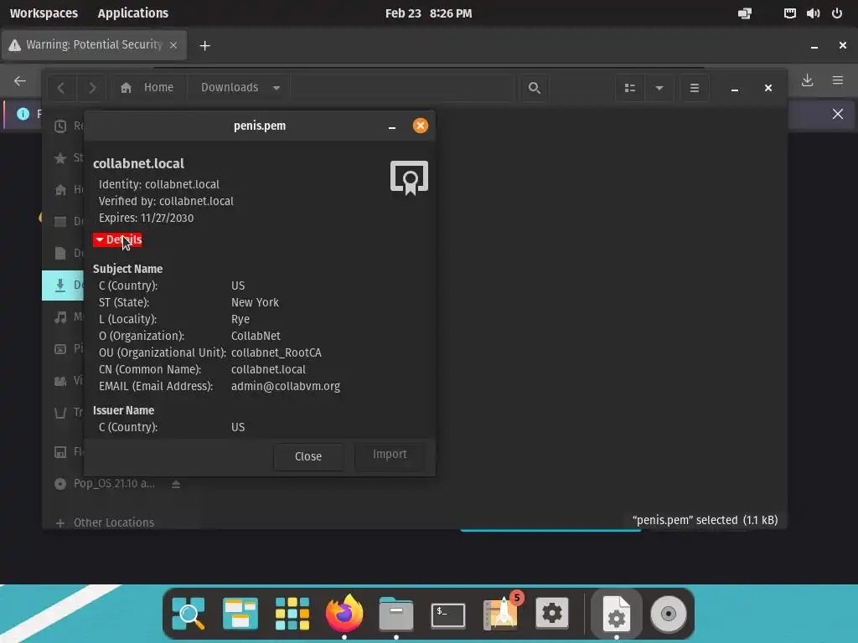Open view options dropdown in file manager

point(659,87)
